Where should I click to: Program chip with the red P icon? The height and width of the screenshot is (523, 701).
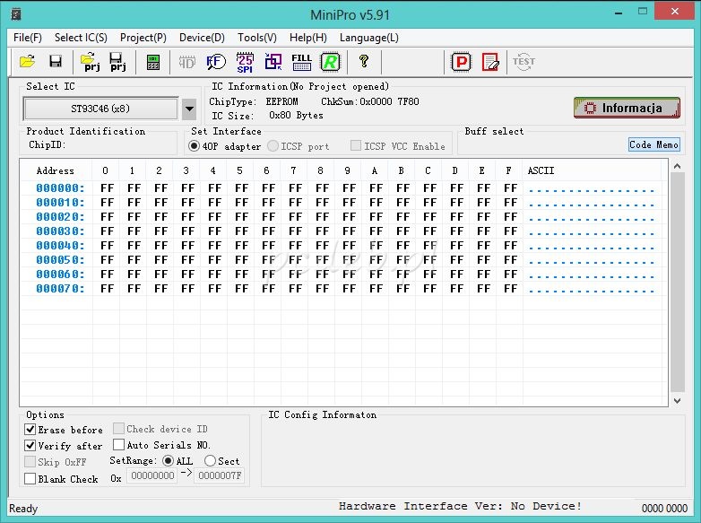pos(462,62)
